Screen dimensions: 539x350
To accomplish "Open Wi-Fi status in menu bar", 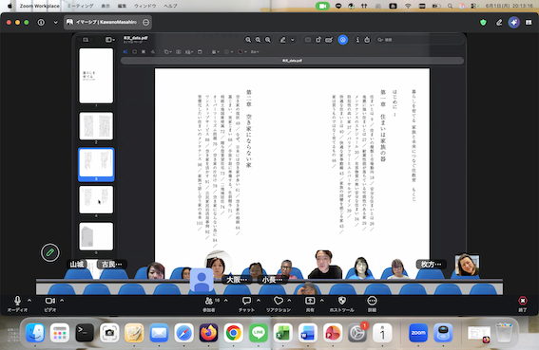I will click(x=408, y=6).
